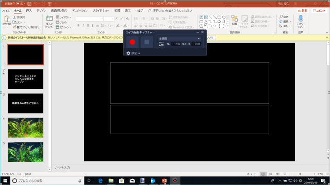
Task: Click the Comments button
Action: tap(319, 10)
